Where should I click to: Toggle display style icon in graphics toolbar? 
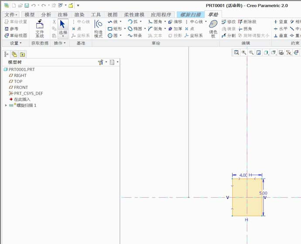[266, 52]
